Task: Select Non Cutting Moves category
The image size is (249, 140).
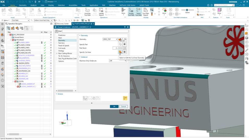Action: 65,53
